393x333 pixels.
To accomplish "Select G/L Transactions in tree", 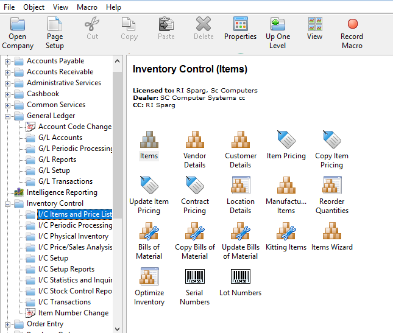I will pyautogui.click(x=65, y=181).
